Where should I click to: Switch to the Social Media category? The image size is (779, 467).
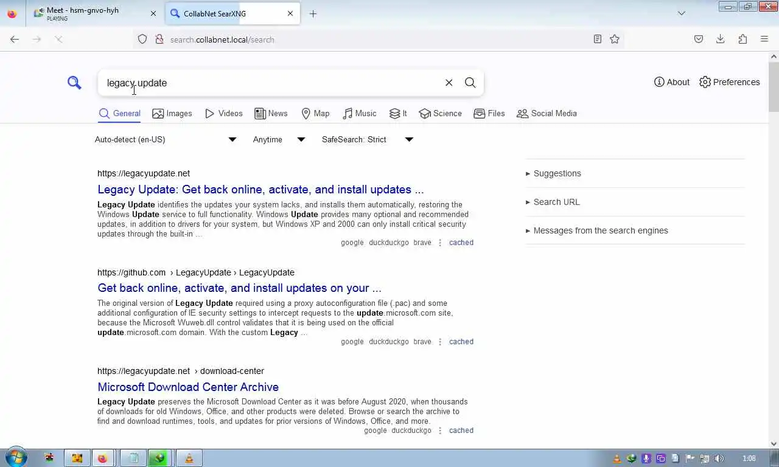point(547,114)
